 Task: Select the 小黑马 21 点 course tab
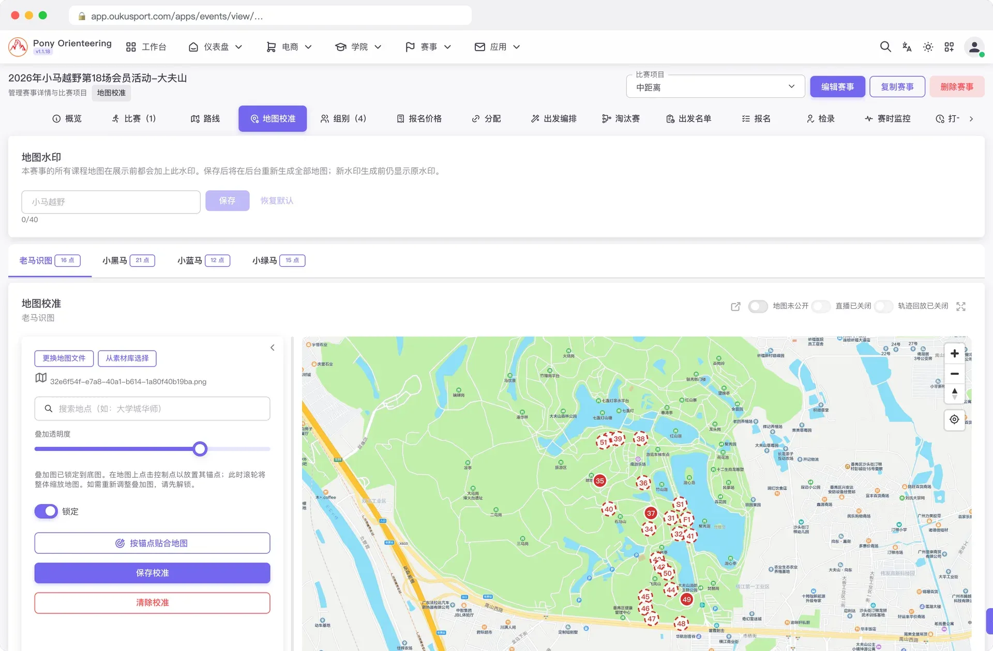click(x=129, y=261)
